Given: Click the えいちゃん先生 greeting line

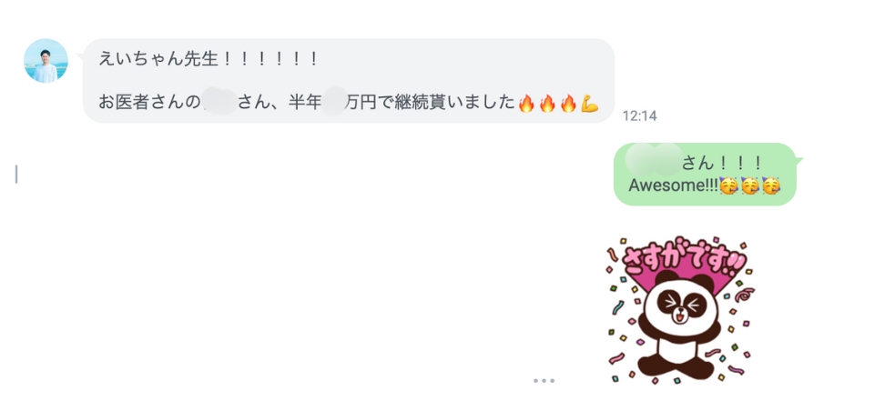Looking at the screenshot, I should pyautogui.click(x=209, y=58).
